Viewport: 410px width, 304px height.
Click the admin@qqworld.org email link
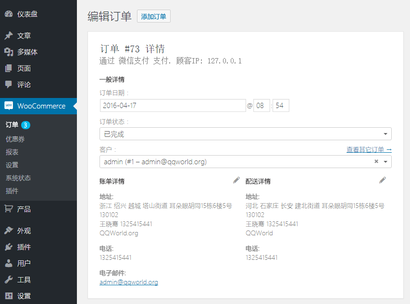click(x=129, y=282)
